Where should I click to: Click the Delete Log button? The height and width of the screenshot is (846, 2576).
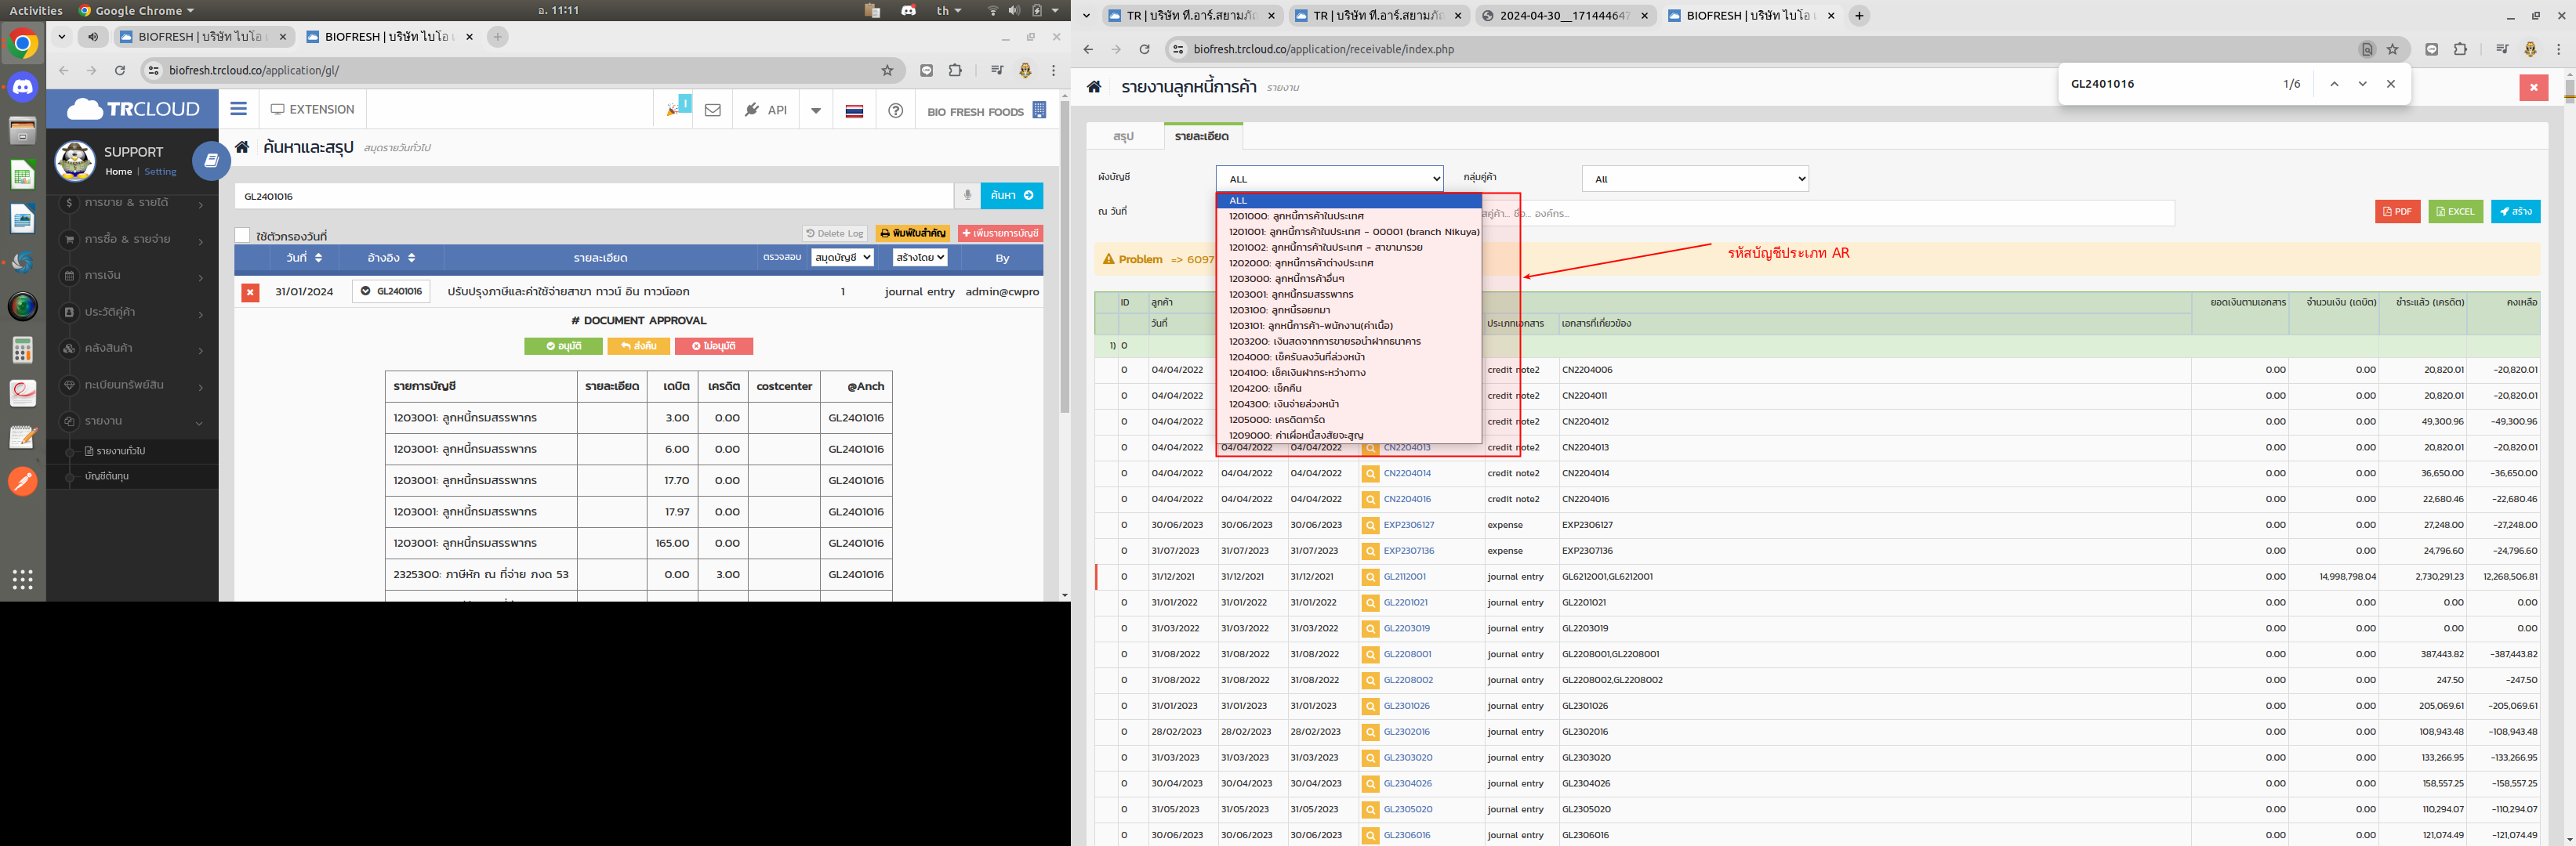tap(835, 233)
